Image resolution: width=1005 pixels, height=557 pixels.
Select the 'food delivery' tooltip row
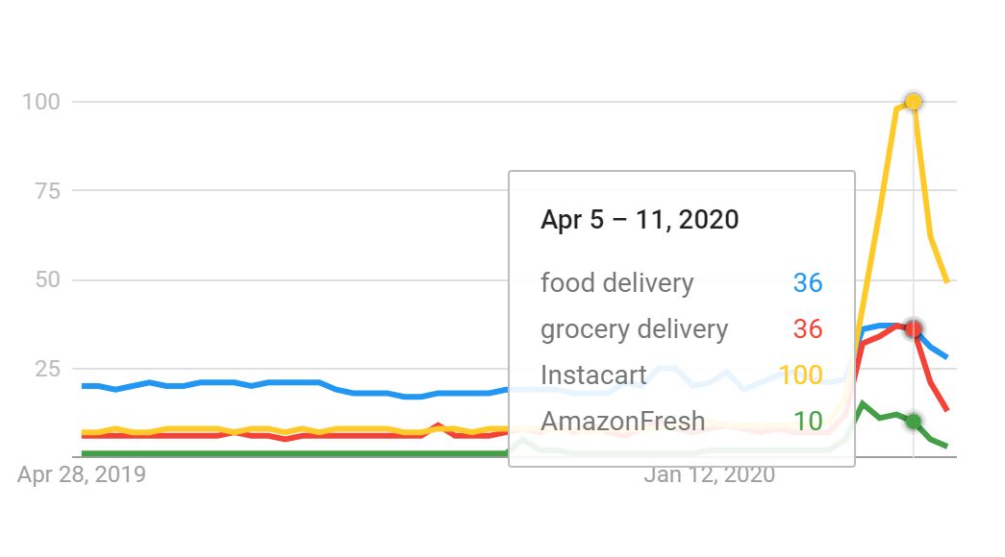pos(681,282)
